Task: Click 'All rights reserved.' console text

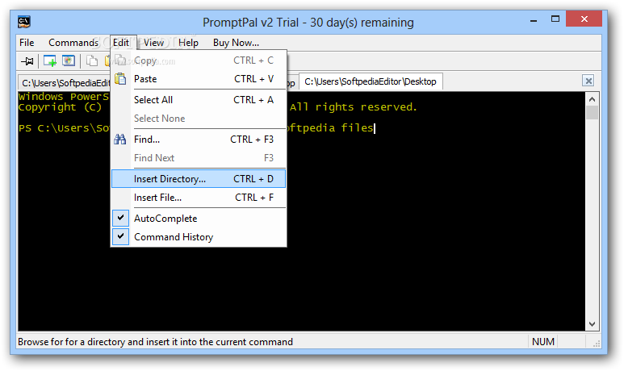Action: tap(354, 107)
